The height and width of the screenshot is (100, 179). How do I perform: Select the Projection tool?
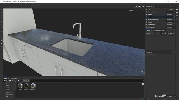2,16
